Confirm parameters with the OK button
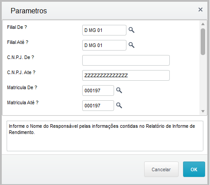This screenshot has height=185, width=210. point(194,169)
